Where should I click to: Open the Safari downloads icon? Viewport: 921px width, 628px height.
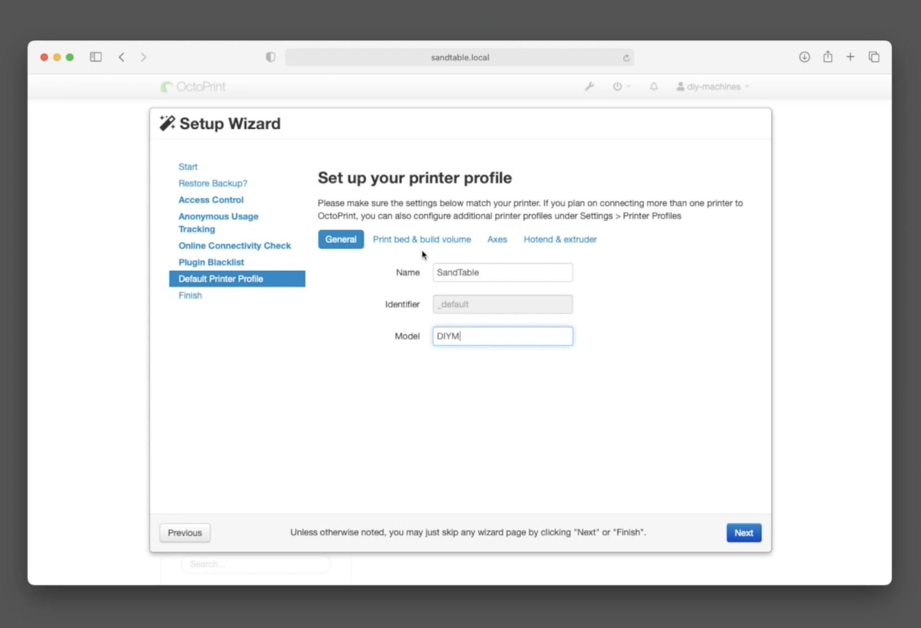coord(804,57)
